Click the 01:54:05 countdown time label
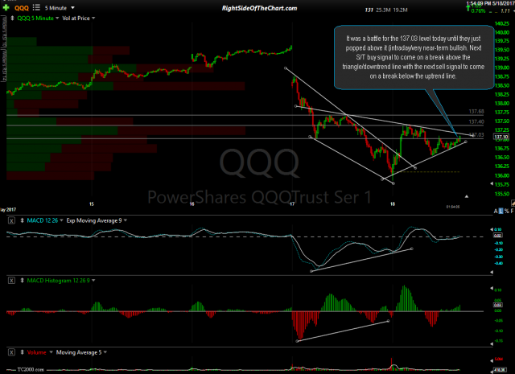The height and width of the screenshot is (374, 515). [x=452, y=207]
